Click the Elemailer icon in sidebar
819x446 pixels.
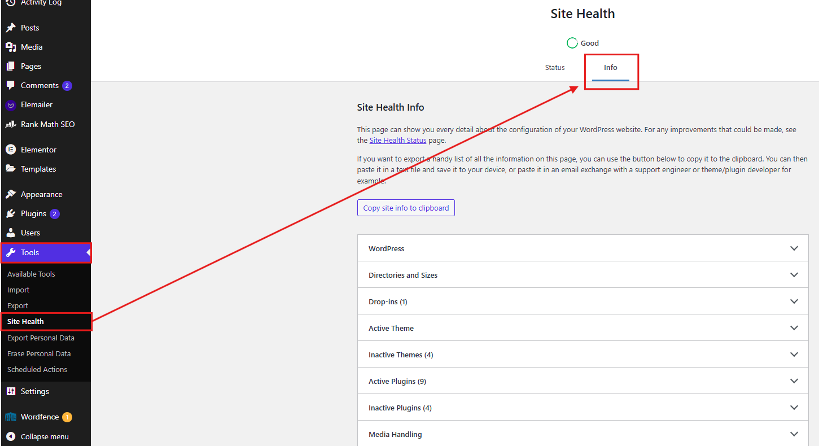click(x=10, y=105)
